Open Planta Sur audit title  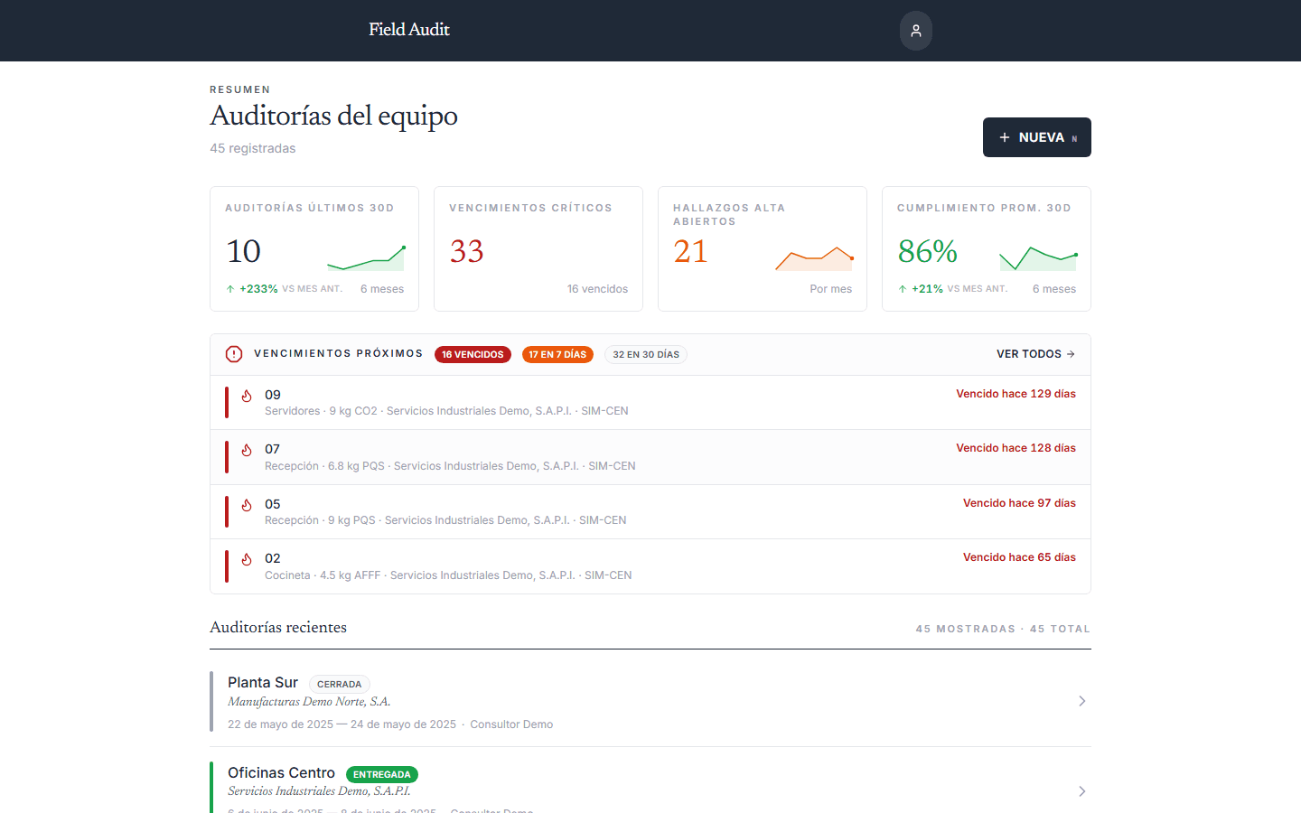pos(263,683)
